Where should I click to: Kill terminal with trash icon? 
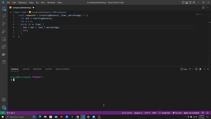point(200,69)
